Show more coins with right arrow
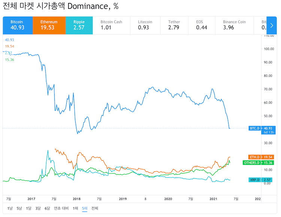The image size is (281, 217). (x=272, y=25)
